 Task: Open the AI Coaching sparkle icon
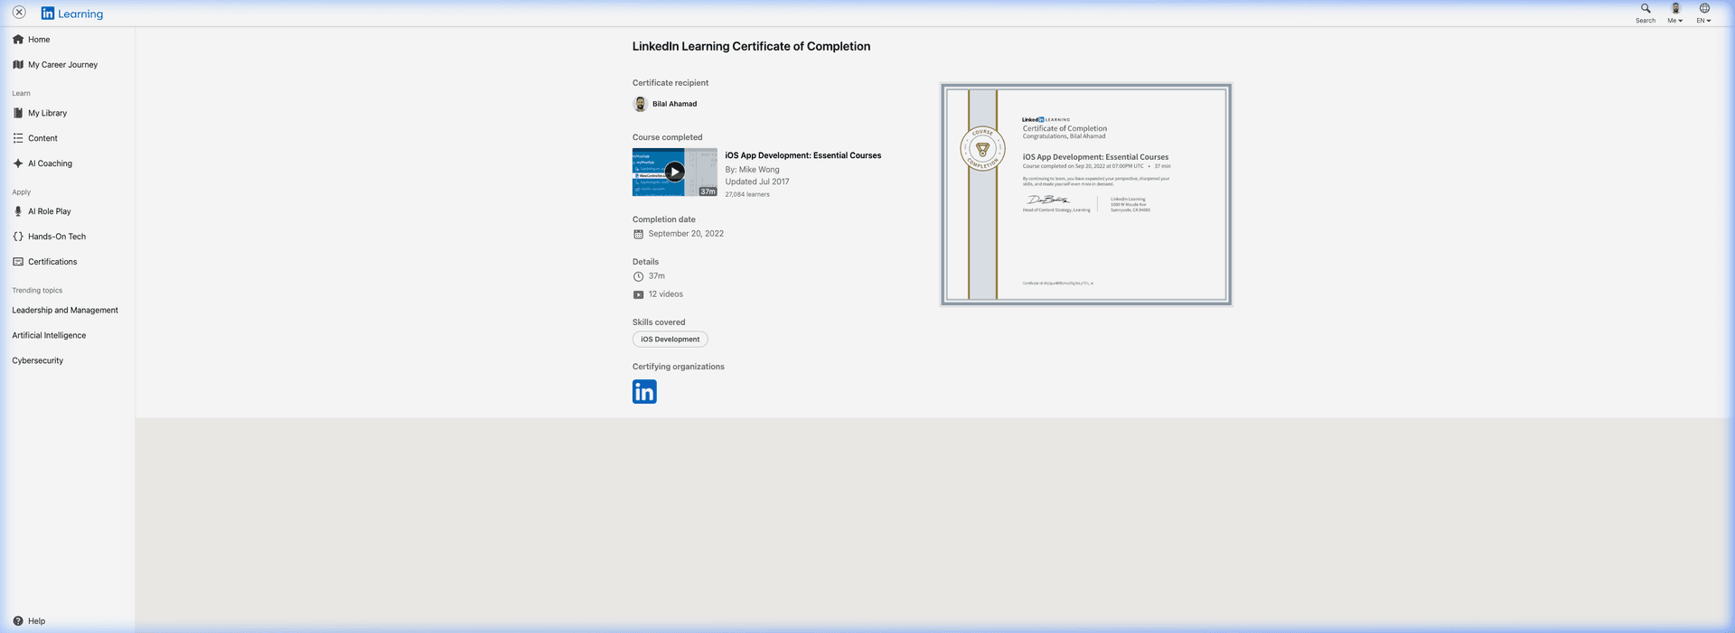coord(18,163)
